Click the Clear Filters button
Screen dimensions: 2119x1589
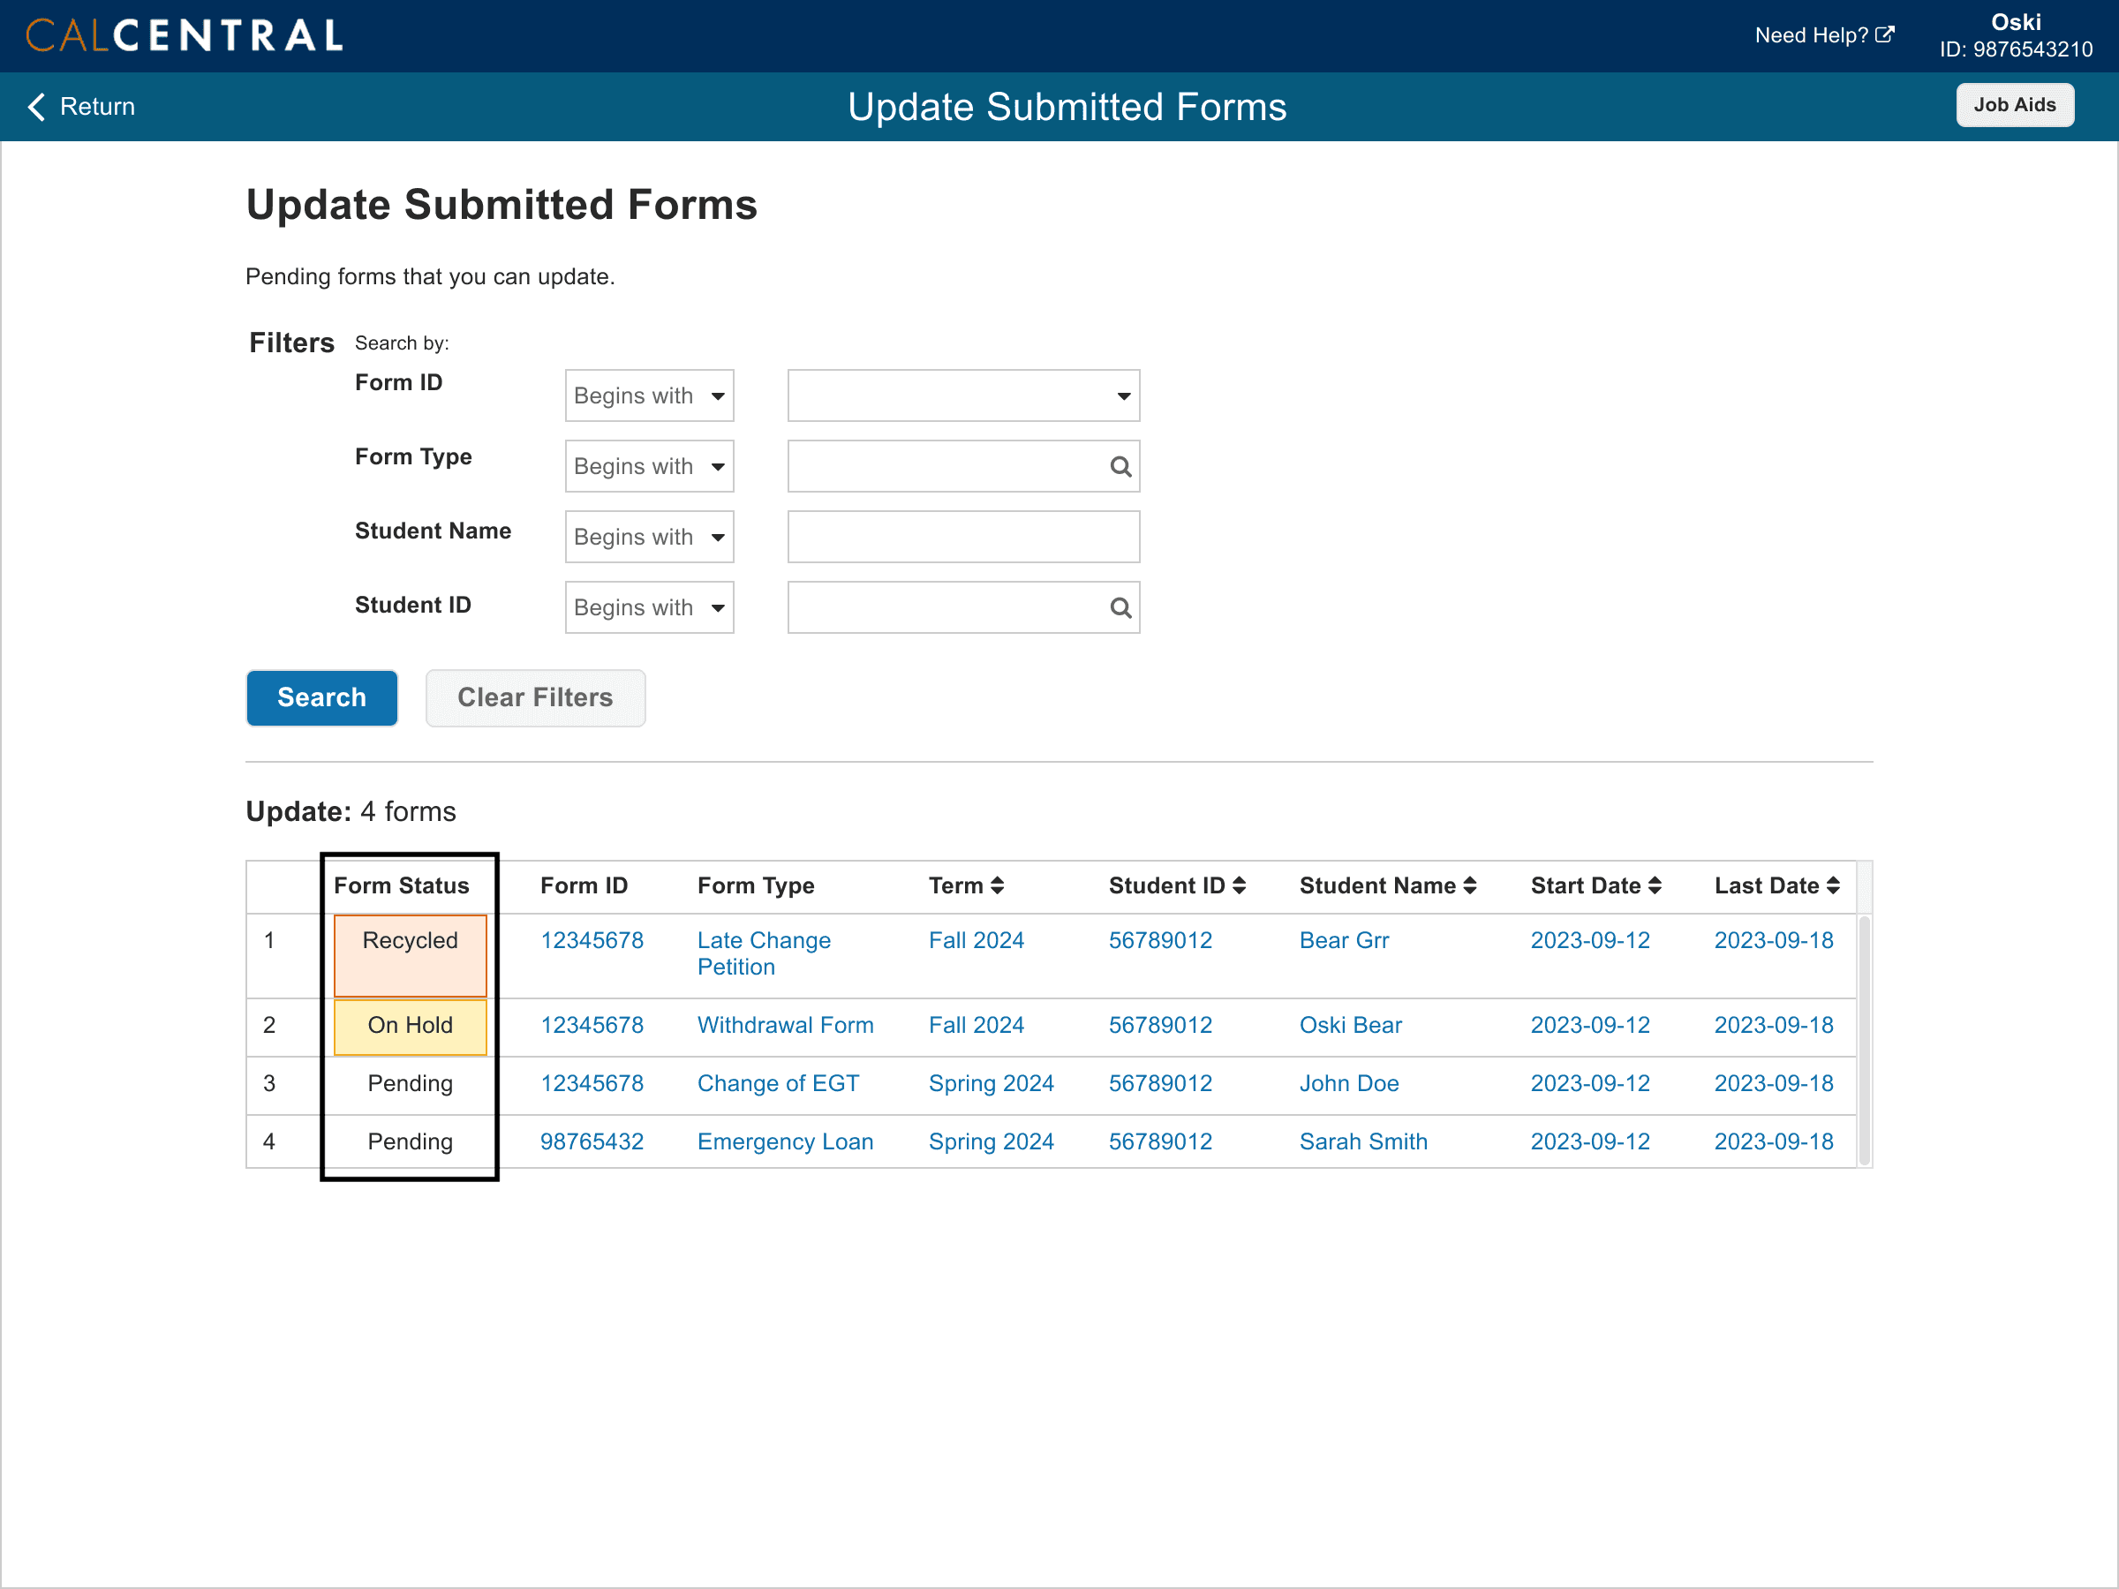coord(534,697)
